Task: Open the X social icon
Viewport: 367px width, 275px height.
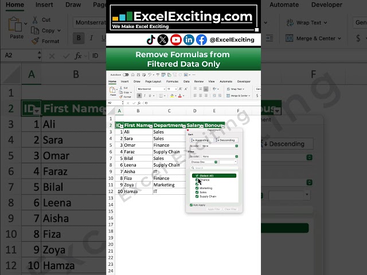Action: coord(163,40)
